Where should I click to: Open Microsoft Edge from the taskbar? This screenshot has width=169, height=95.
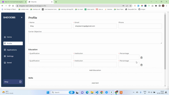87,92
